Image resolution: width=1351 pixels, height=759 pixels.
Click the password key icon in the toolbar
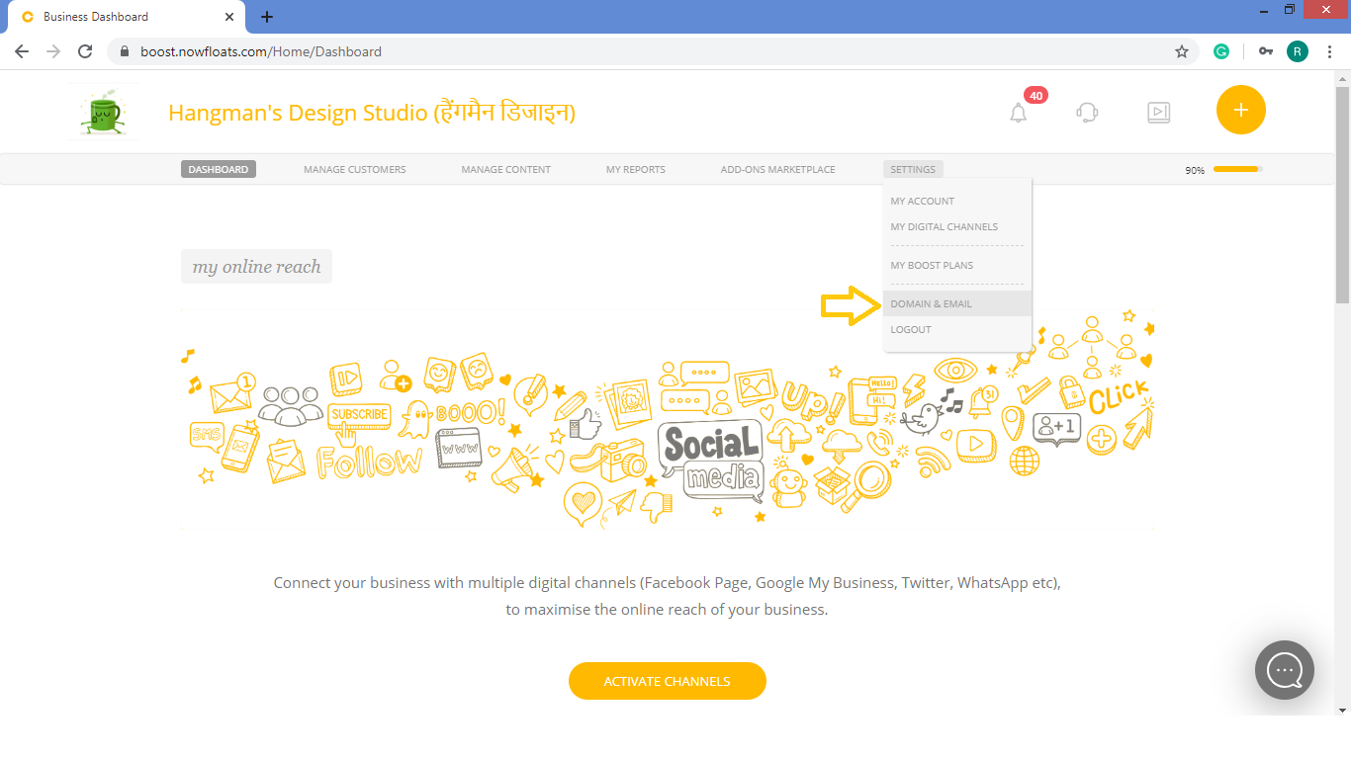[1260, 50]
